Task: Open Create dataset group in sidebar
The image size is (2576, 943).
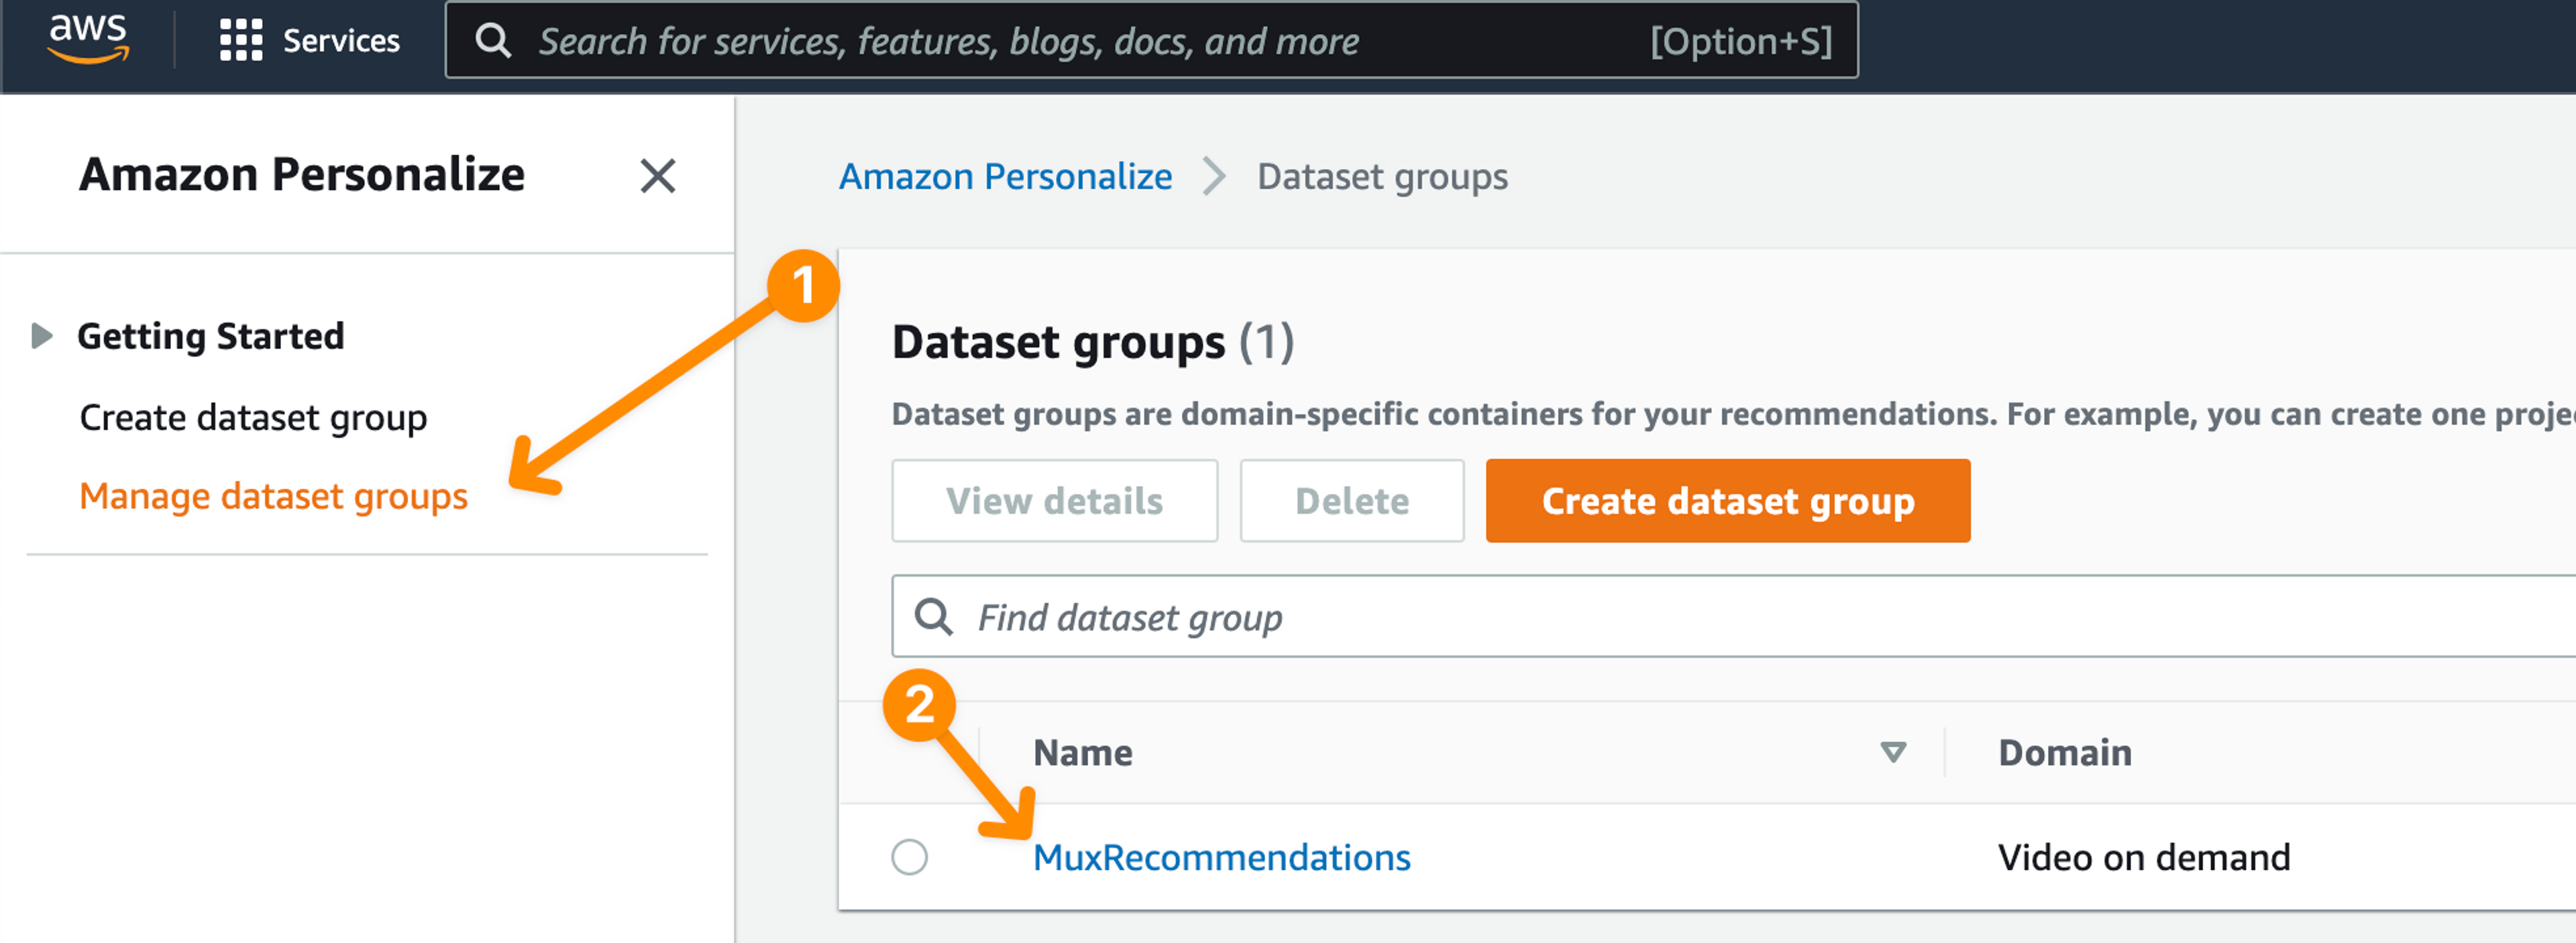Action: click(253, 417)
